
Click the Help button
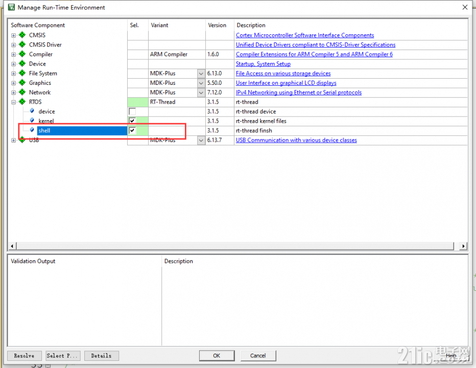coord(451,356)
